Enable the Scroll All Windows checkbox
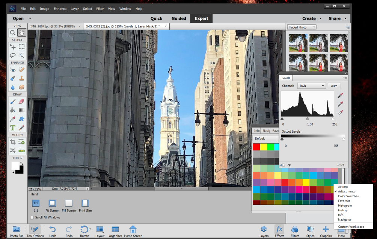377x239 pixels. (32, 218)
